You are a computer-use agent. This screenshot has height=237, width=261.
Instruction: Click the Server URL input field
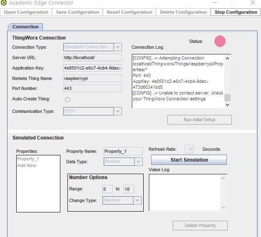click(92, 57)
